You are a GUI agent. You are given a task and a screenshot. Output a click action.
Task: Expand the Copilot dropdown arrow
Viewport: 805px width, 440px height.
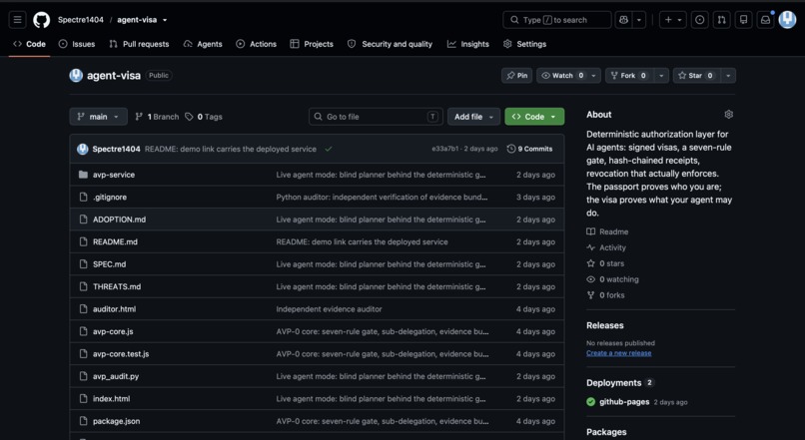point(639,20)
